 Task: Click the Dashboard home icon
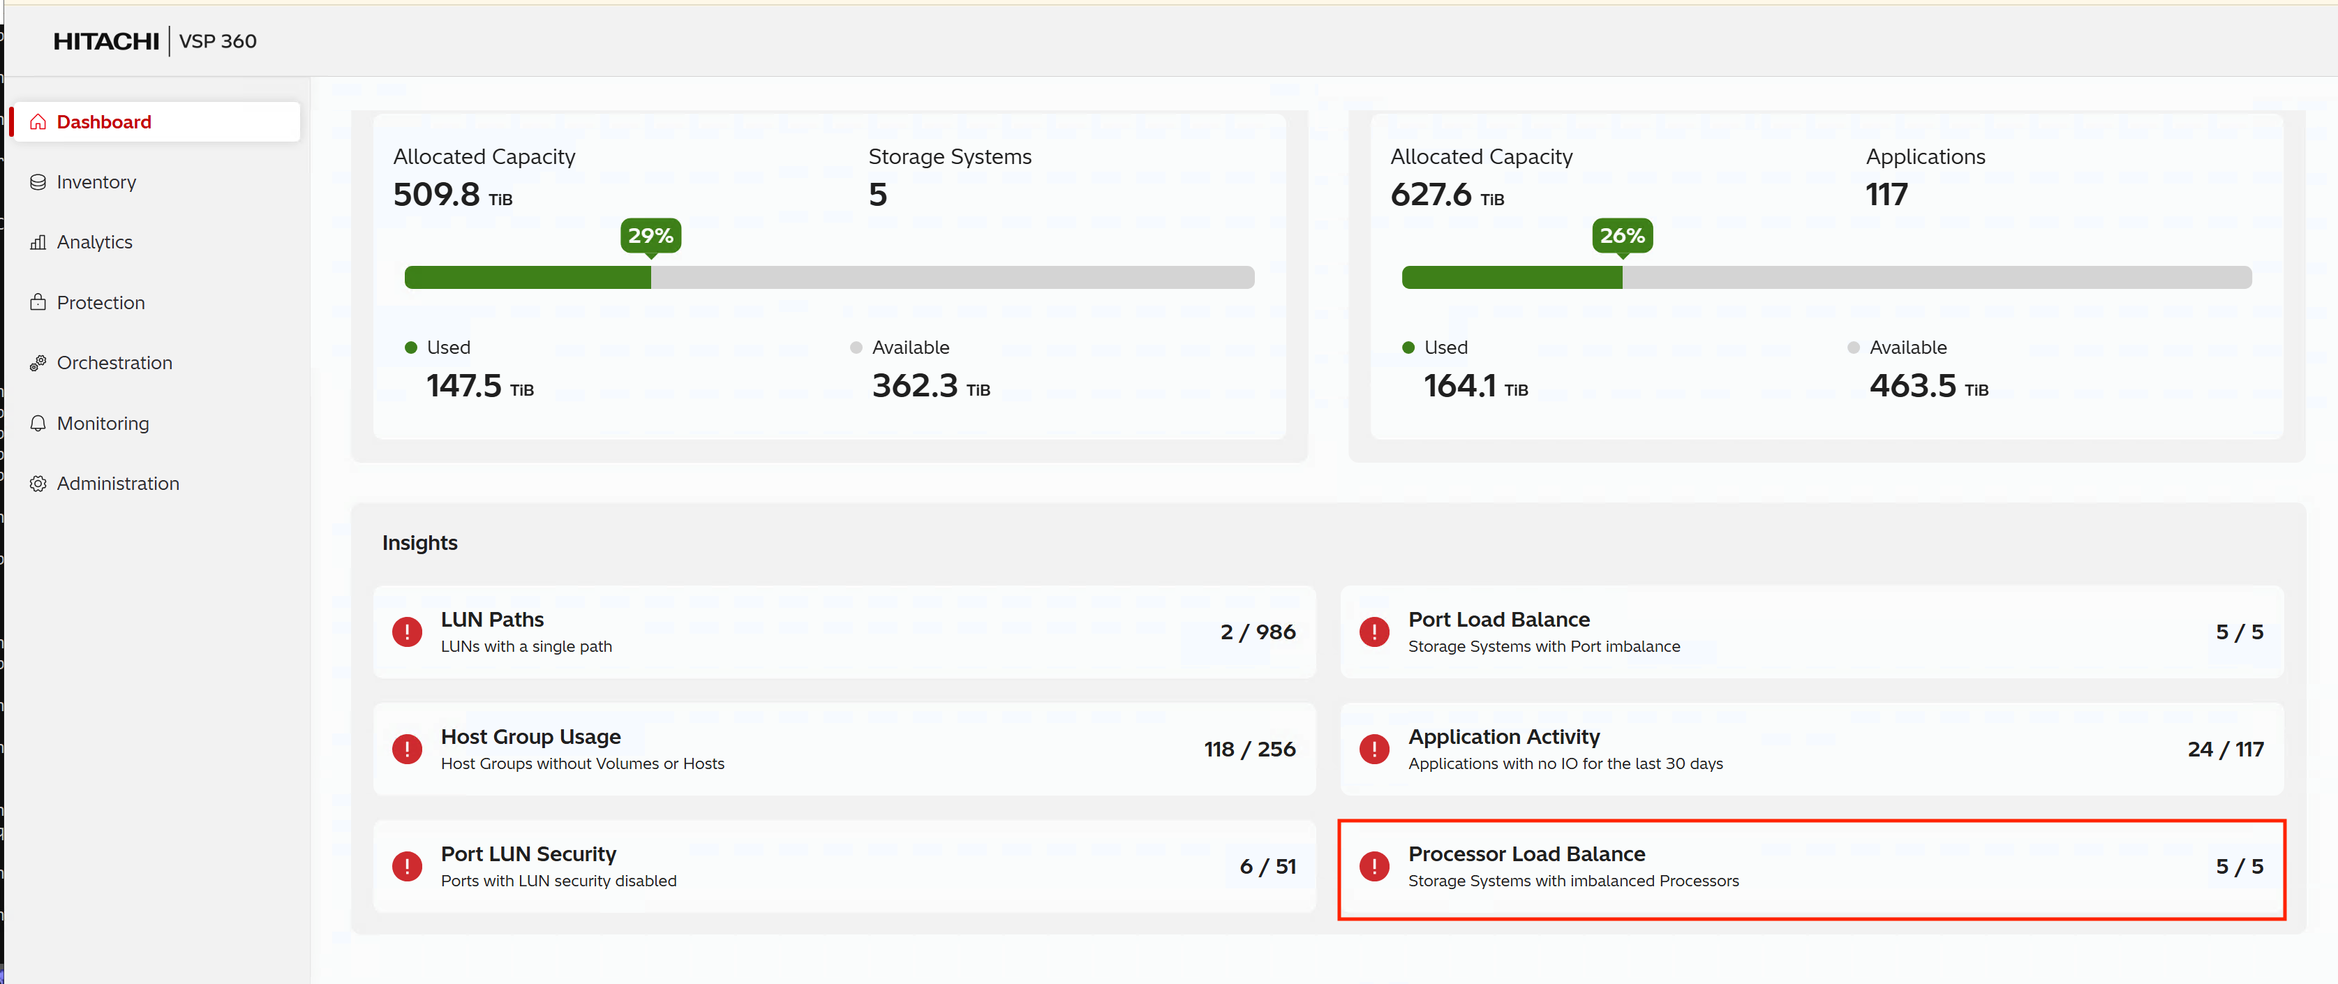38,121
